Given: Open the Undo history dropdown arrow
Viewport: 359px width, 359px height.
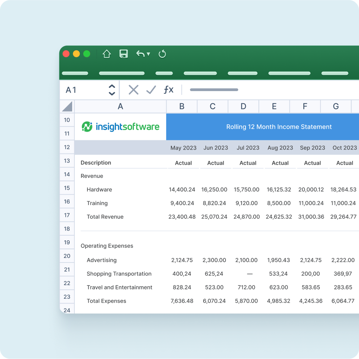Looking at the screenshot, I should pyautogui.click(x=148, y=54).
